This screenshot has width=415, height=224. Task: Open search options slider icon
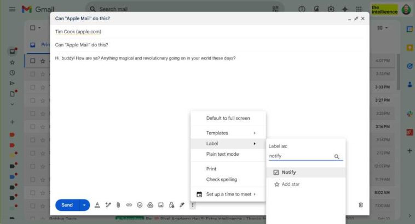click(275, 9)
